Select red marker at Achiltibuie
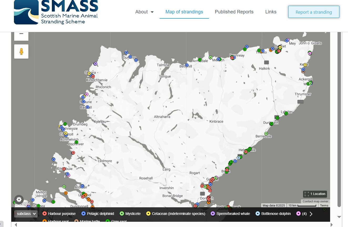Screen dimensions: 348x227 point(64,169)
